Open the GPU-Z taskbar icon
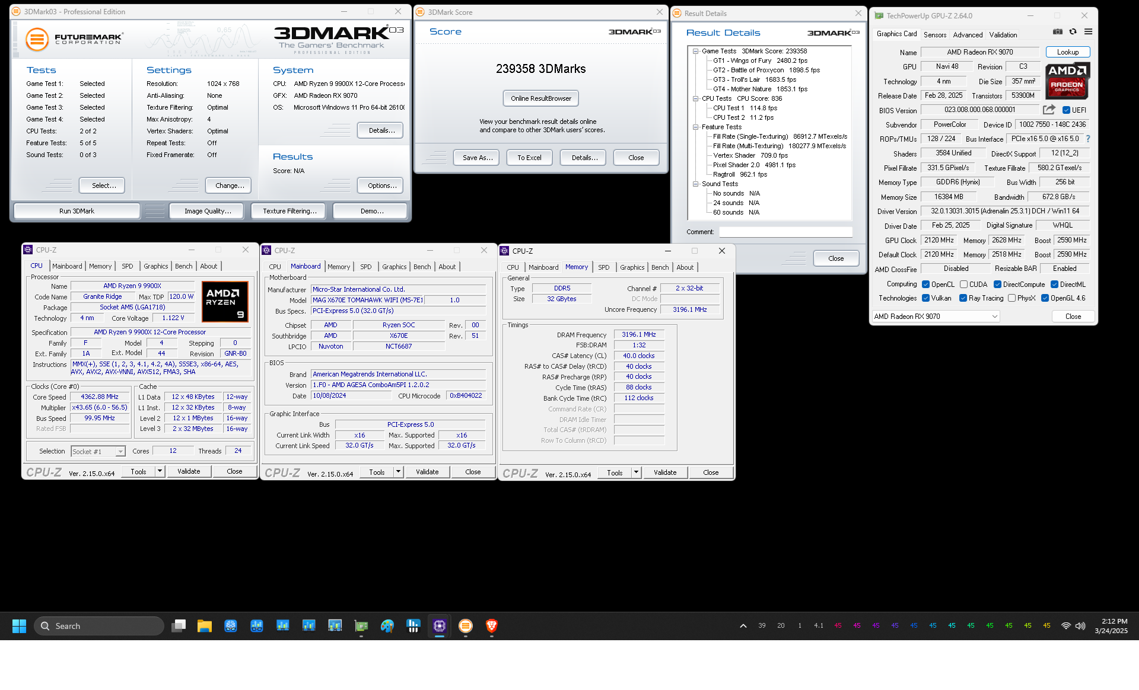This screenshot has height=690, width=1139. click(x=361, y=626)
